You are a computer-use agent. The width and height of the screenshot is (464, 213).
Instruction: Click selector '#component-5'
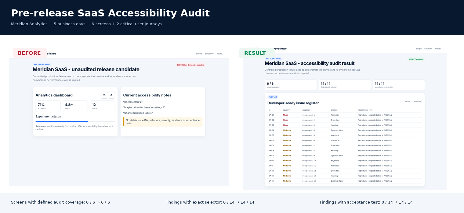(x=308, y=135)
